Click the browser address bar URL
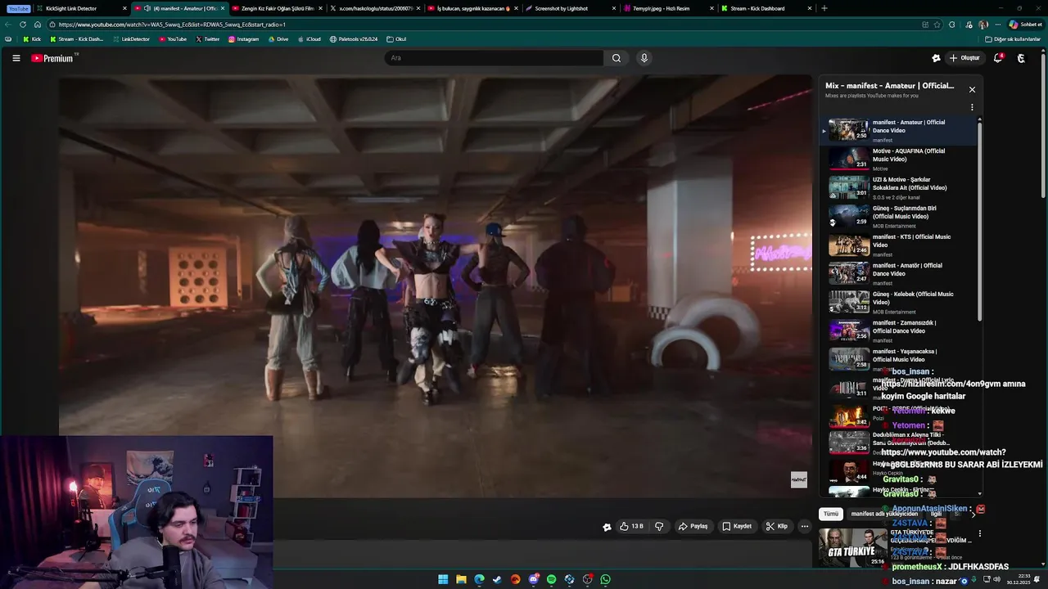 (x=172, y=25)
